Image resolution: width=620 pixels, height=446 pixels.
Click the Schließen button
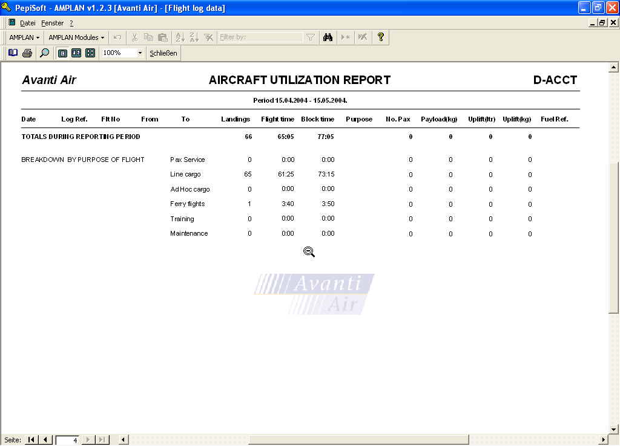(163, 53)
